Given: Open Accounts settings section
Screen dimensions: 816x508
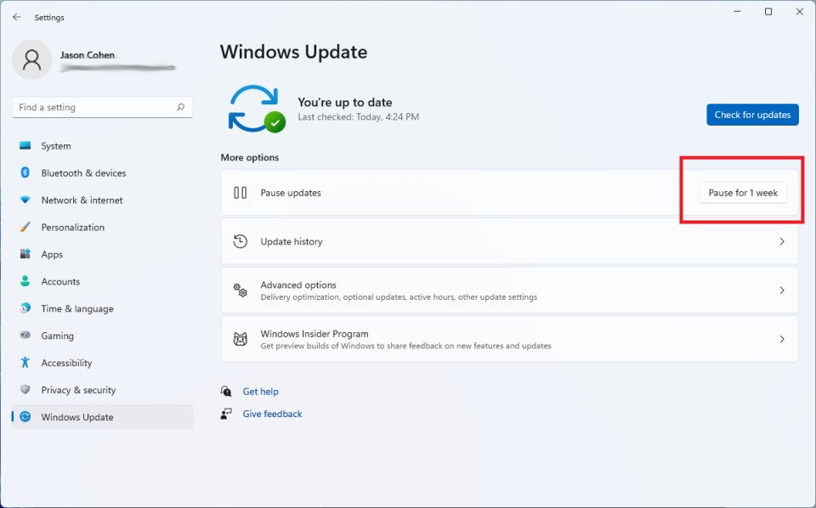Looking at the screenshot, I should click(x=60, y=282).
